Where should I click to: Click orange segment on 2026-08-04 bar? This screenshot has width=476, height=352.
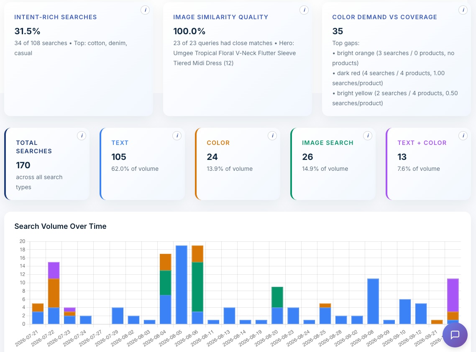pyautogui.click(x=166, y=262)
